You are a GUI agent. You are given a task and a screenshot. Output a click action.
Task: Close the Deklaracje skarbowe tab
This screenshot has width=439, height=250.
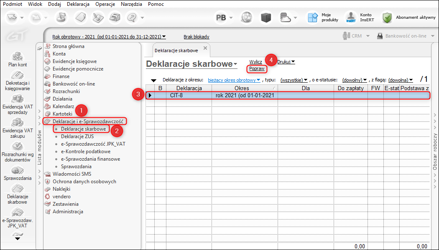pyautogui.click(x=205, y=48)
